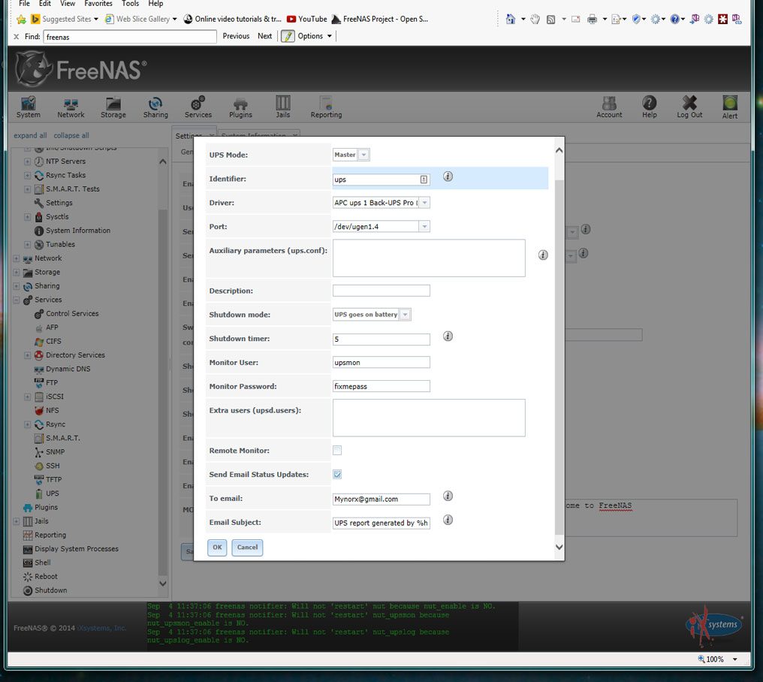
Task: Open the Help toolbar icon
Action: tap(649, 107)
